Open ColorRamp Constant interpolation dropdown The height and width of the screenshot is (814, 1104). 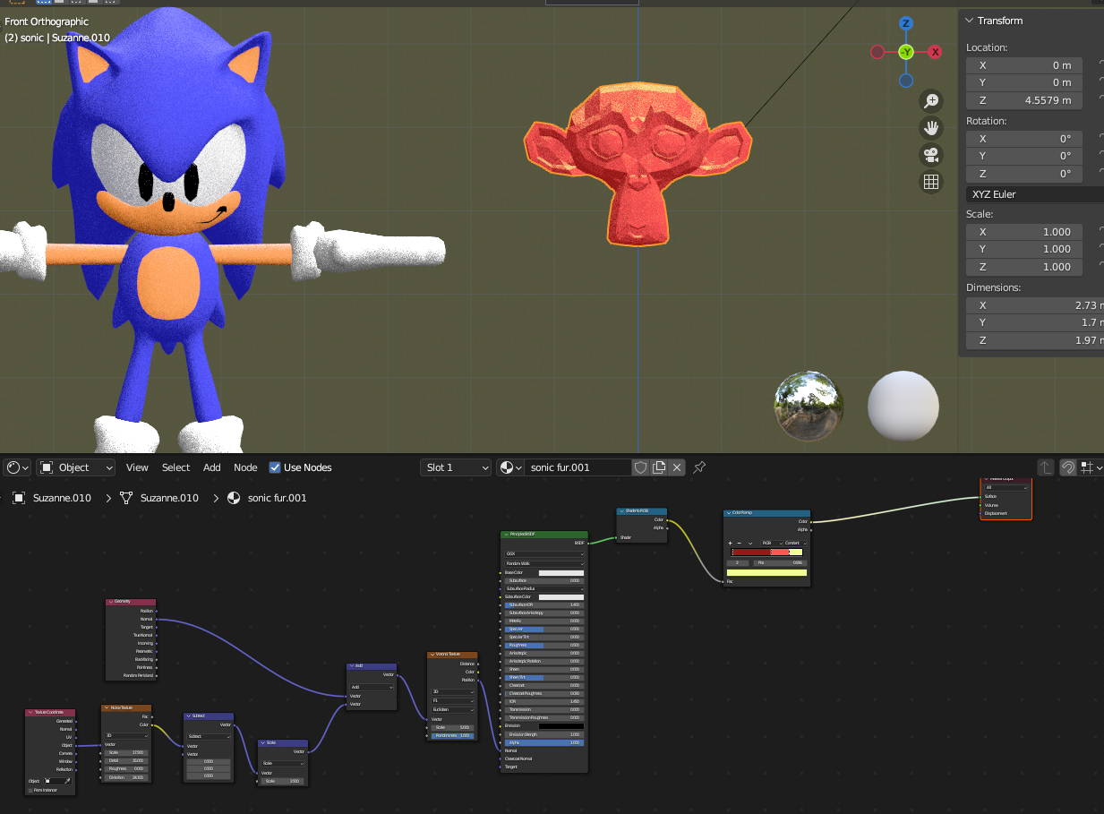pyautogui.click(x=796, y=543)
